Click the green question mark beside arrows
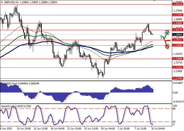The height and width of the screenshot is (131, 184). (161, 37)
